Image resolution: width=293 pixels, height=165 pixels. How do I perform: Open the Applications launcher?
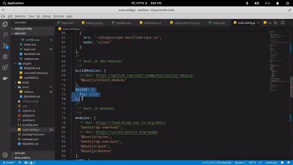(x=13, y=3)
